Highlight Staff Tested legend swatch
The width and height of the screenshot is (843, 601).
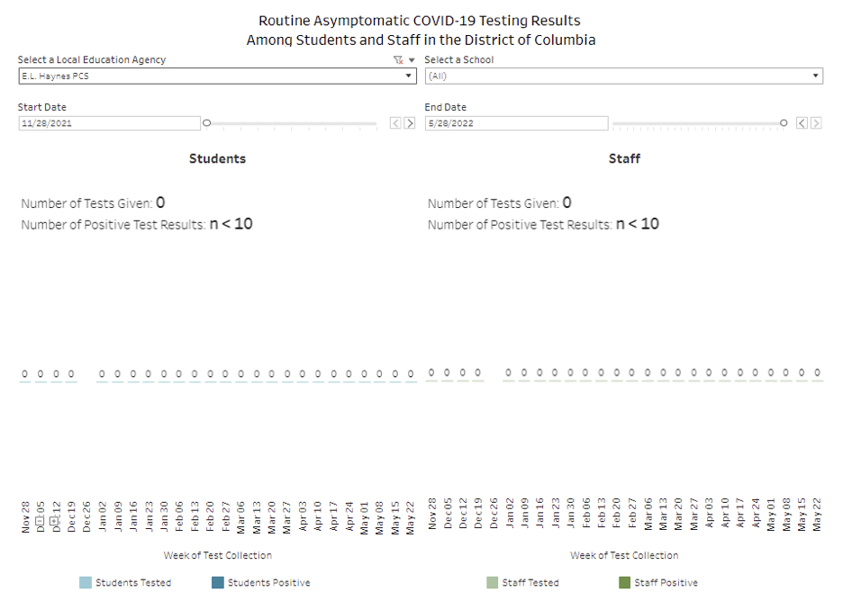pyautogui.click(x=492, y=583)
